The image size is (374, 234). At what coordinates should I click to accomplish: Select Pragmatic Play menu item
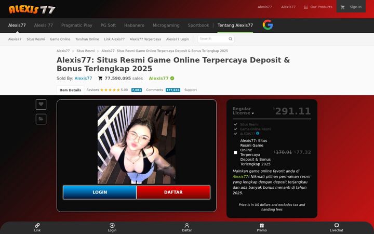pos(76,25)
